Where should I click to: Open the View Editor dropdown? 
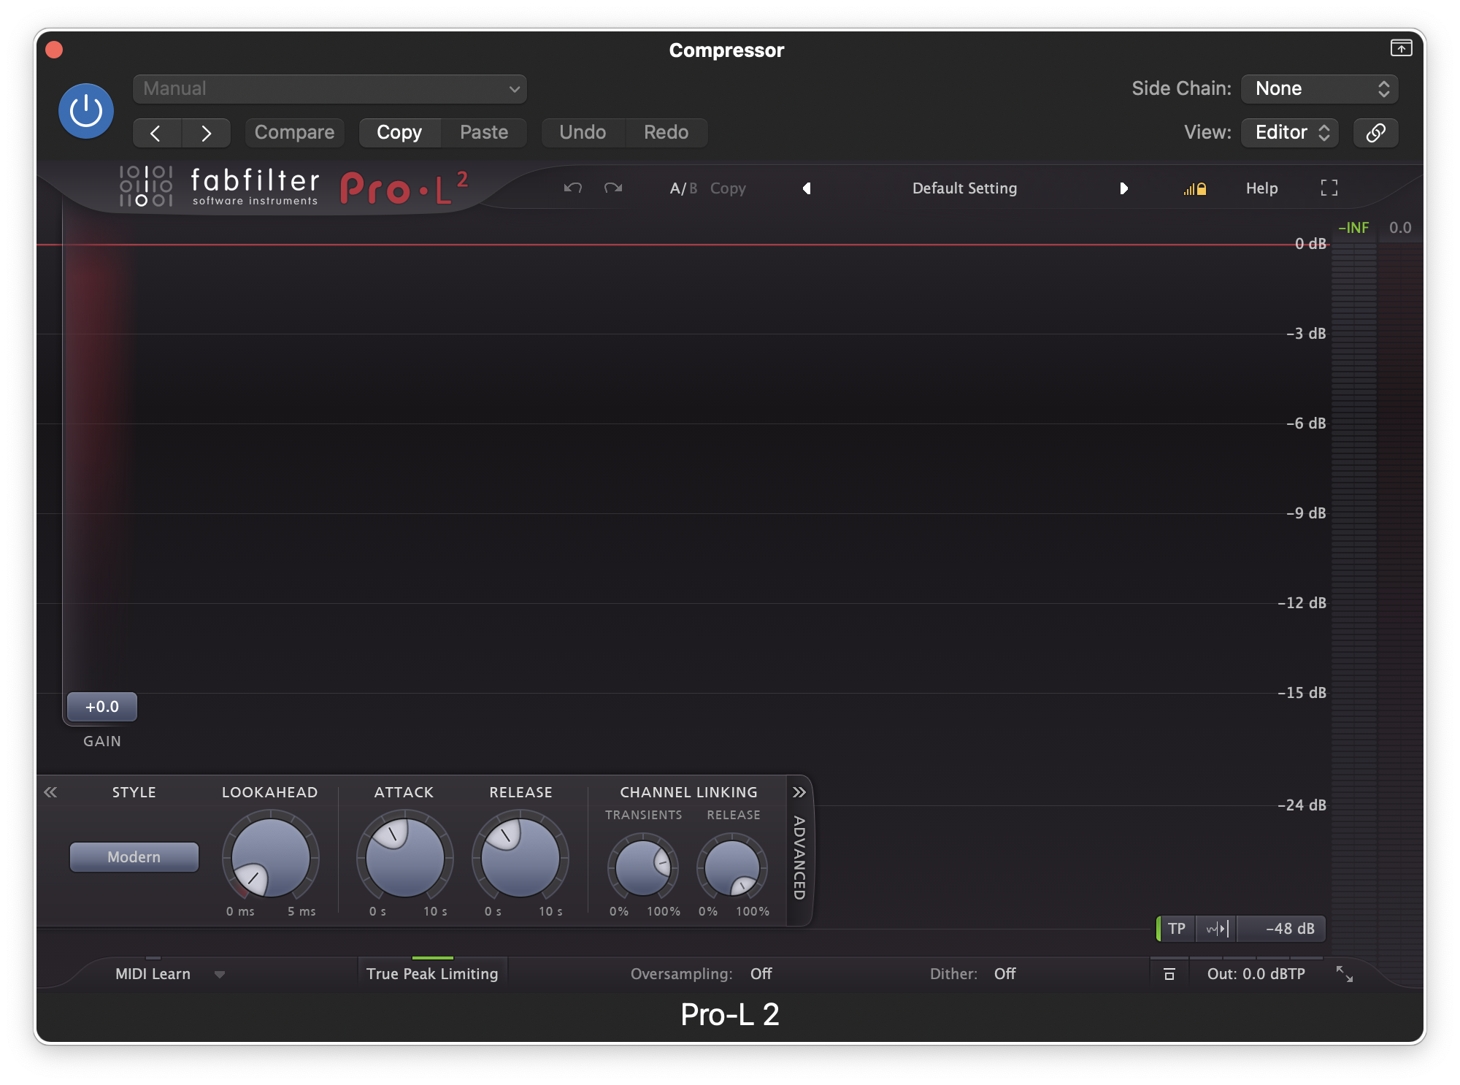click(1290, 133)
